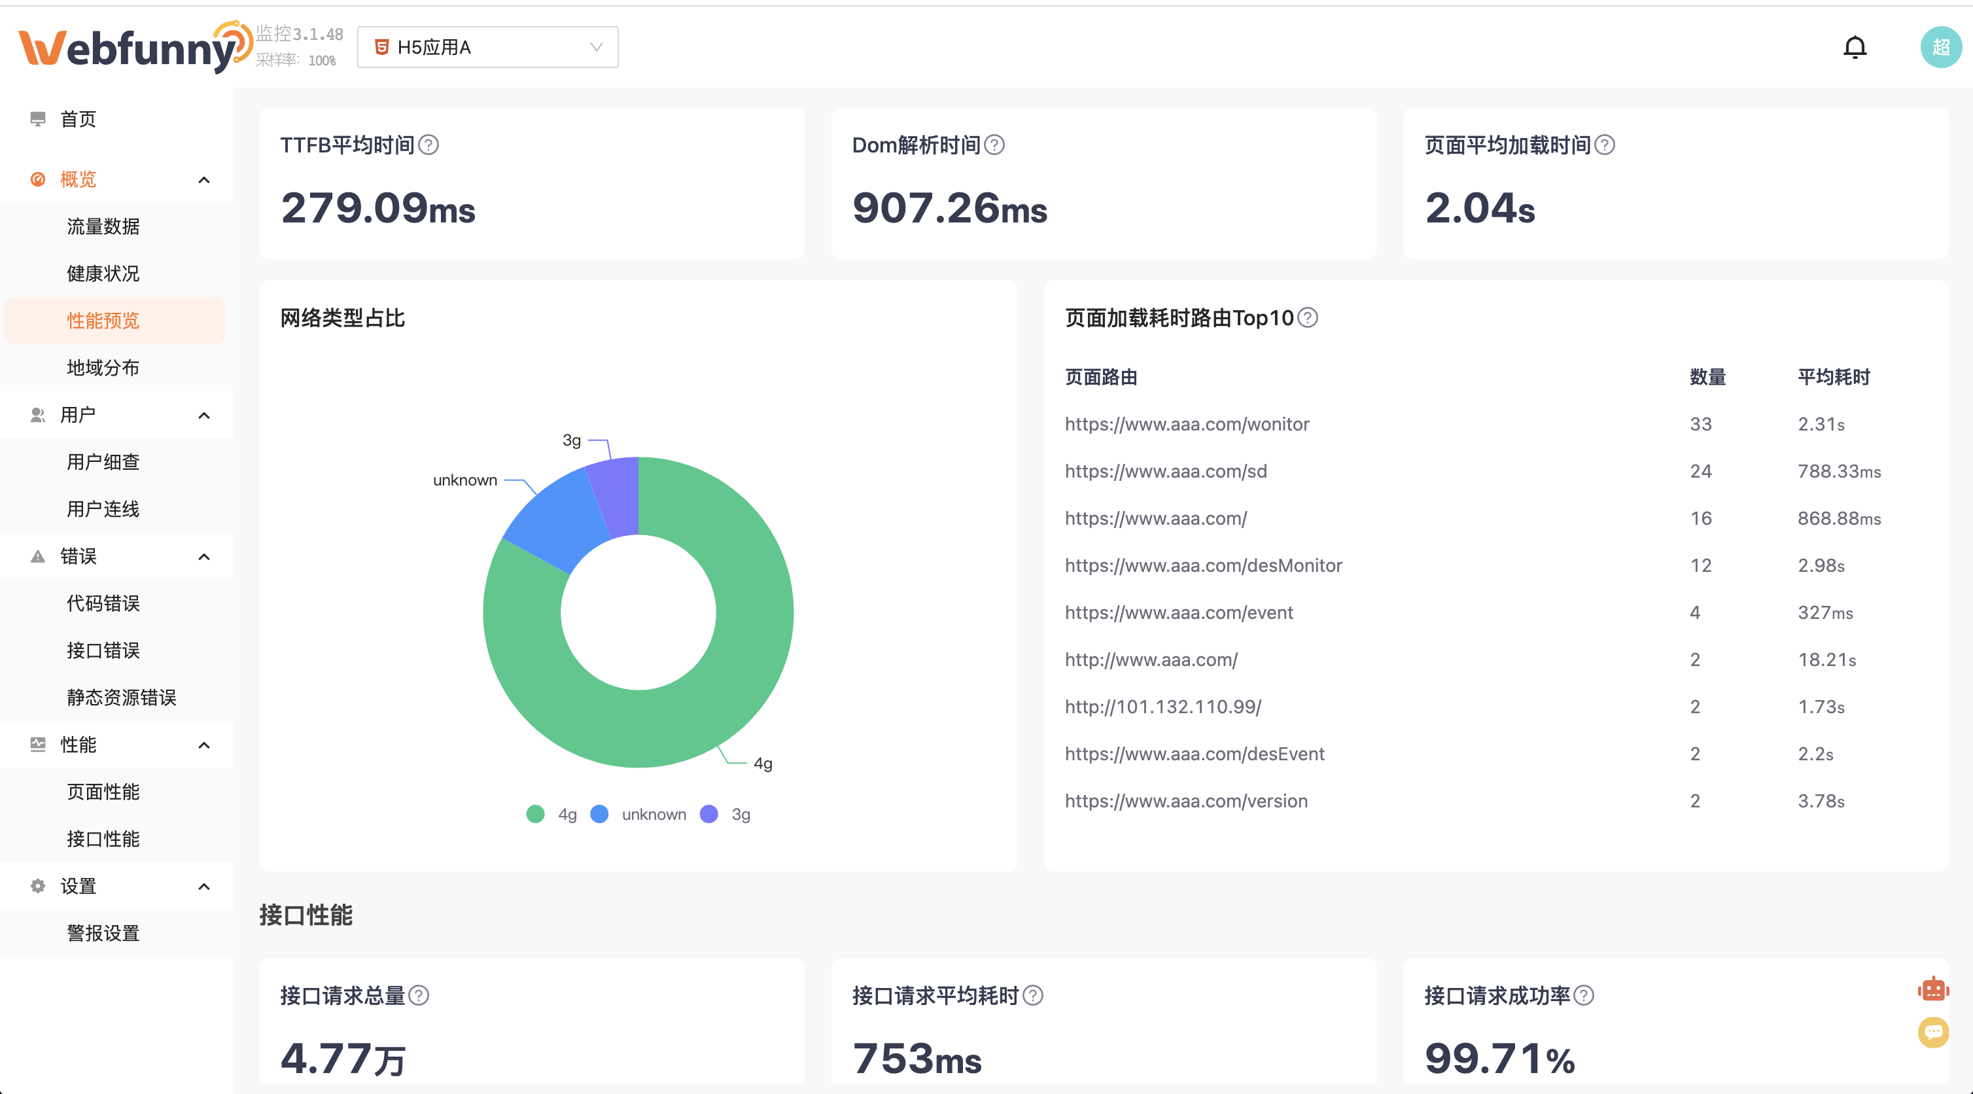Click the 监控3.1.48 version text

coord(300,34)
